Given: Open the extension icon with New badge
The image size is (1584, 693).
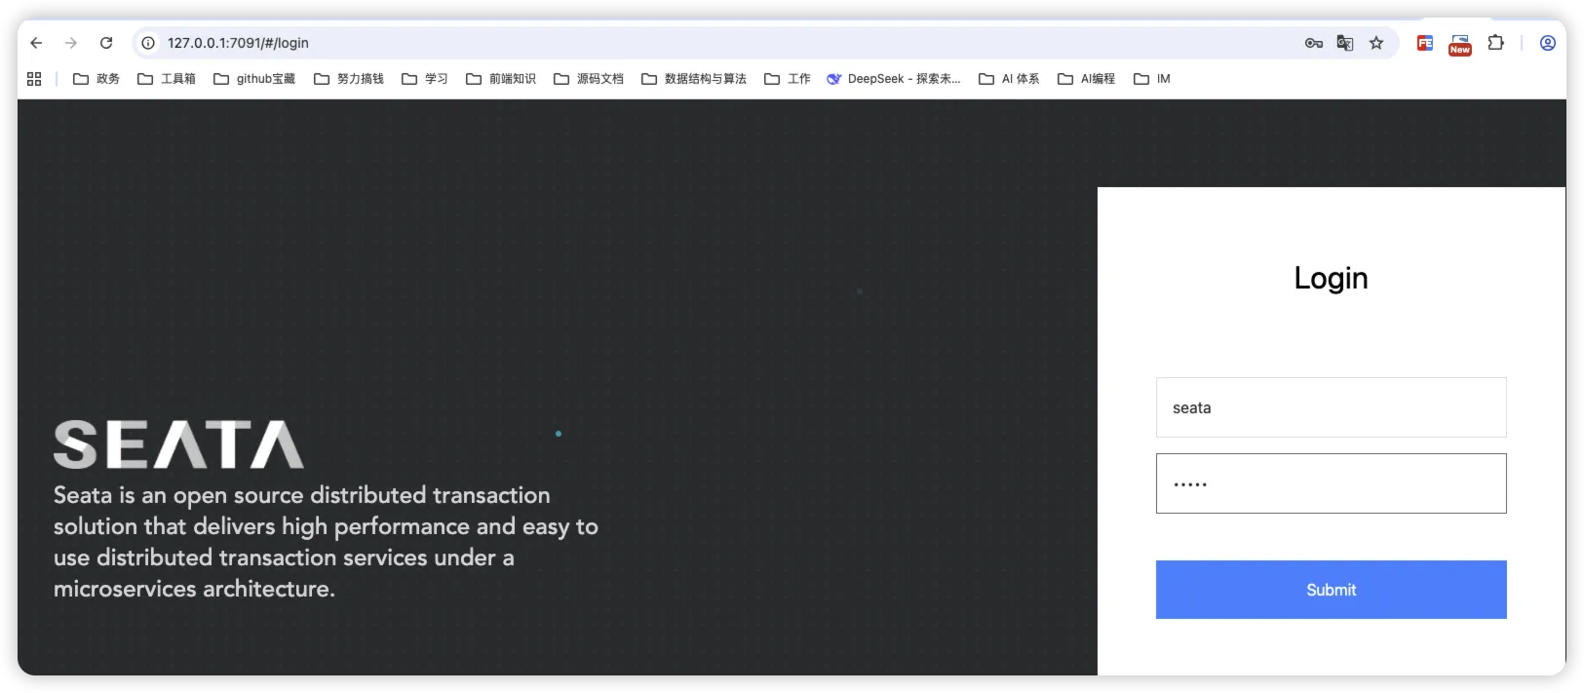Looking at the screenshot, I should (x=1459, y=45).
